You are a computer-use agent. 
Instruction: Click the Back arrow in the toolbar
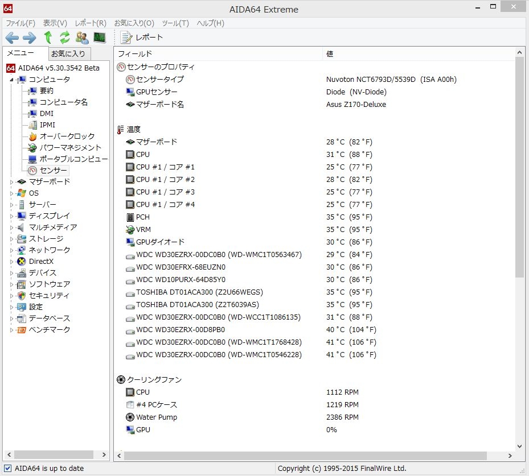pyautogui.click(x=12, y=38)
